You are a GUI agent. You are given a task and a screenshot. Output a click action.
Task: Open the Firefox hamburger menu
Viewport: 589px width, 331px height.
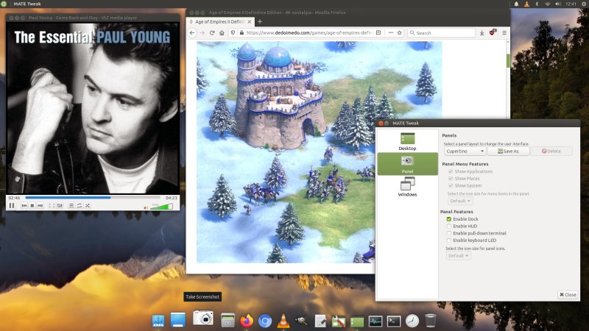tap(504, 33)
